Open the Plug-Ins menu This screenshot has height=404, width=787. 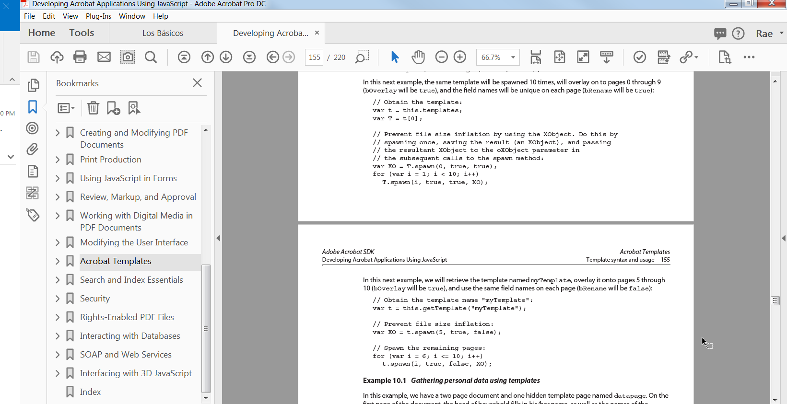(98, 16)
